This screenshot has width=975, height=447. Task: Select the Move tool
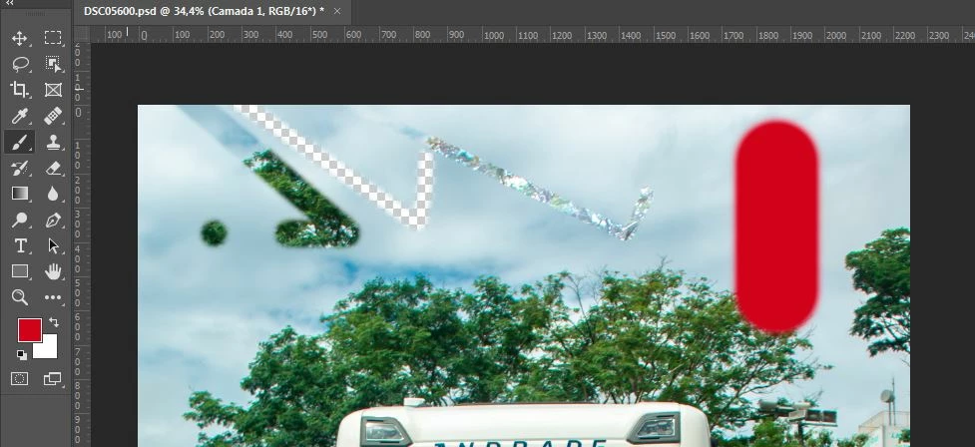(x=19, y=39)
